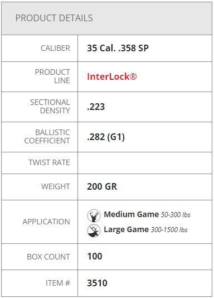Click the Medium Game application text
This screenshot has height=298, width=214.
coord(132,214)
